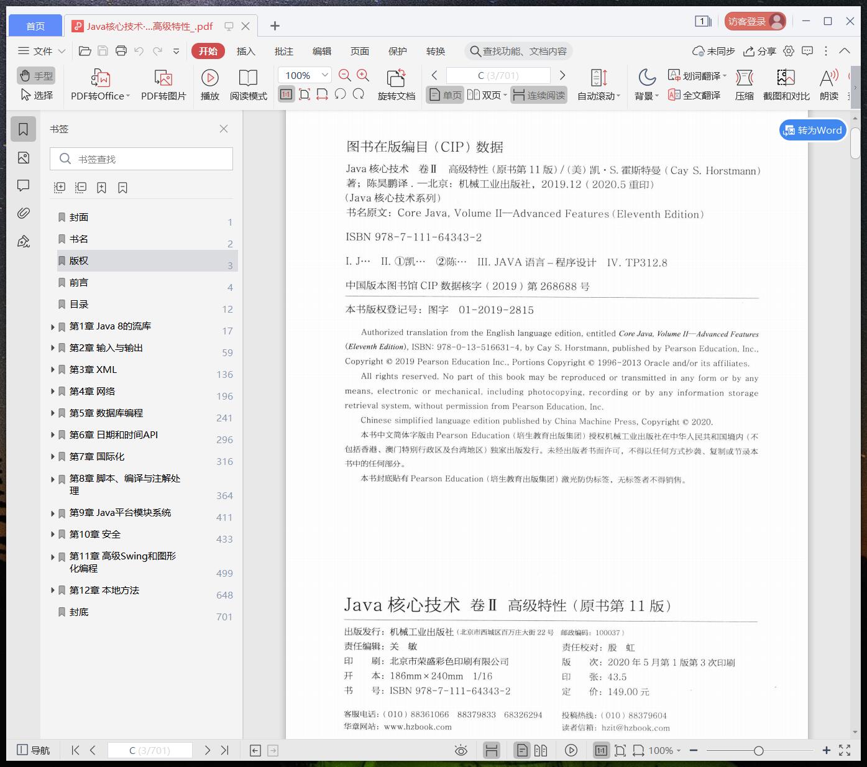Switch to the 编辑 tab

[322, 51]
